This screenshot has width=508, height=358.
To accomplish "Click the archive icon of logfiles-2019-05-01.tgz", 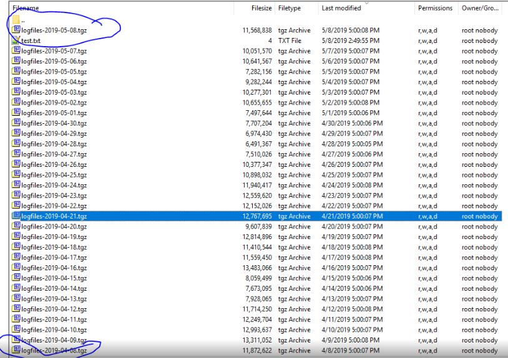I will tap(16, 113).
